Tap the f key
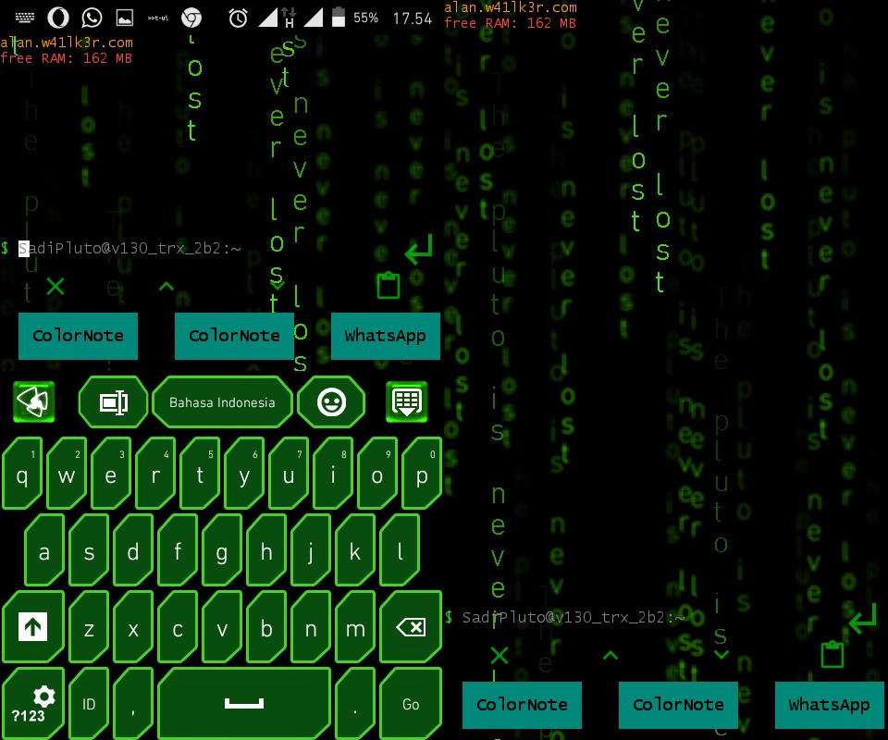 coord(178,549)
